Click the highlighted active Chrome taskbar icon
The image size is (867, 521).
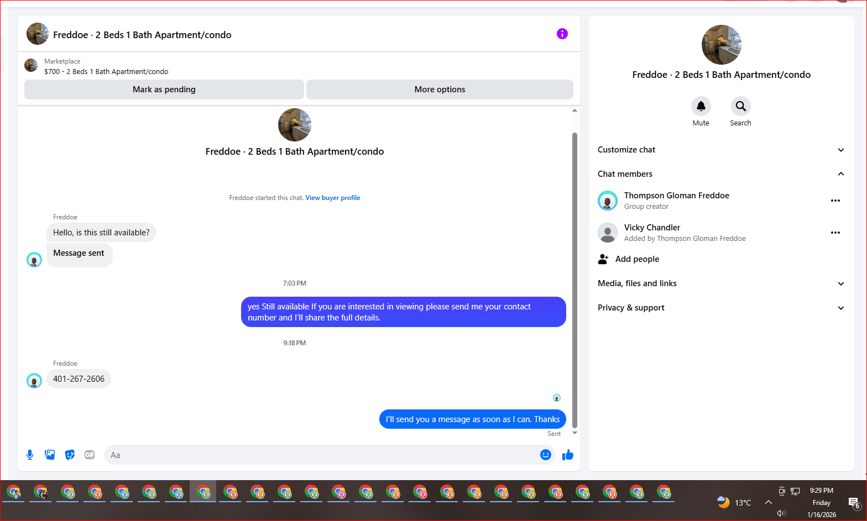(x=203, y=491)
